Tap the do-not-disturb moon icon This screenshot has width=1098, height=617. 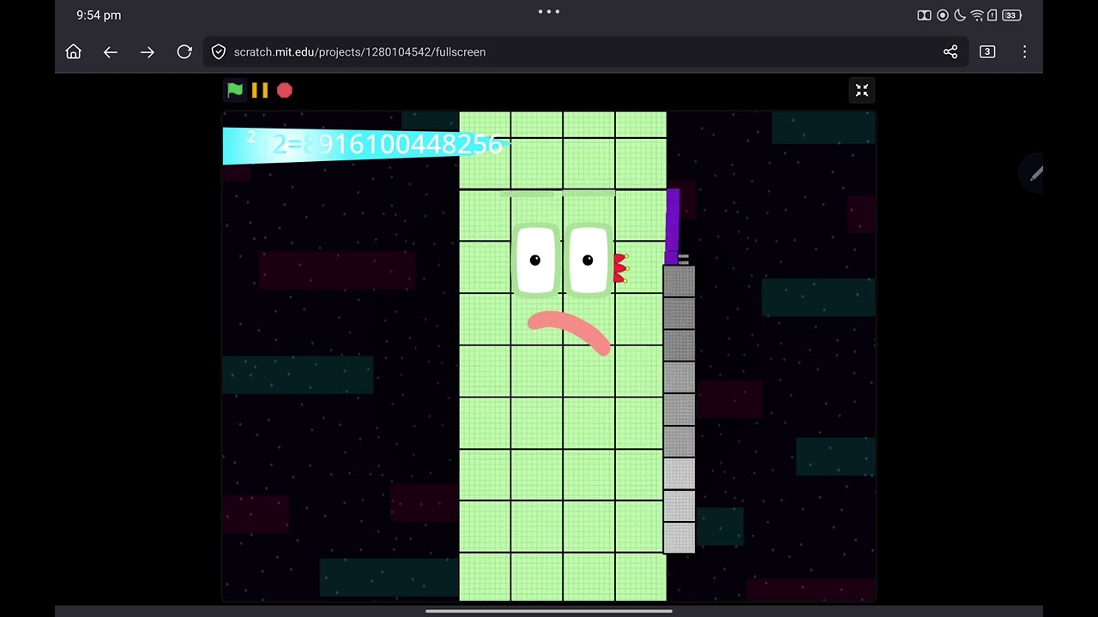click(x=960, y=15)
